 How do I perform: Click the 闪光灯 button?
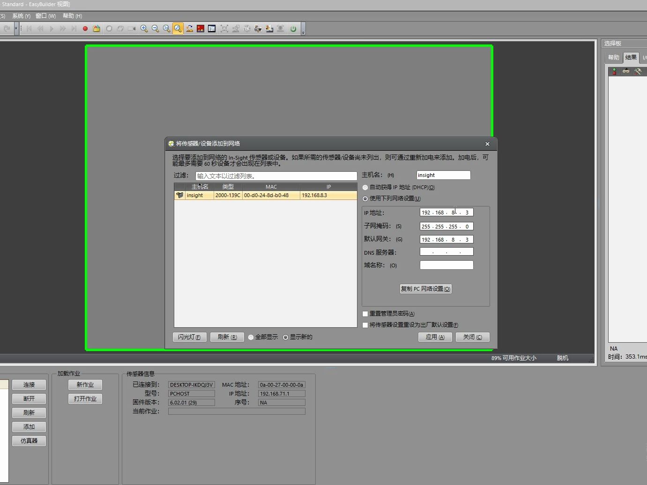pos(189,337)
